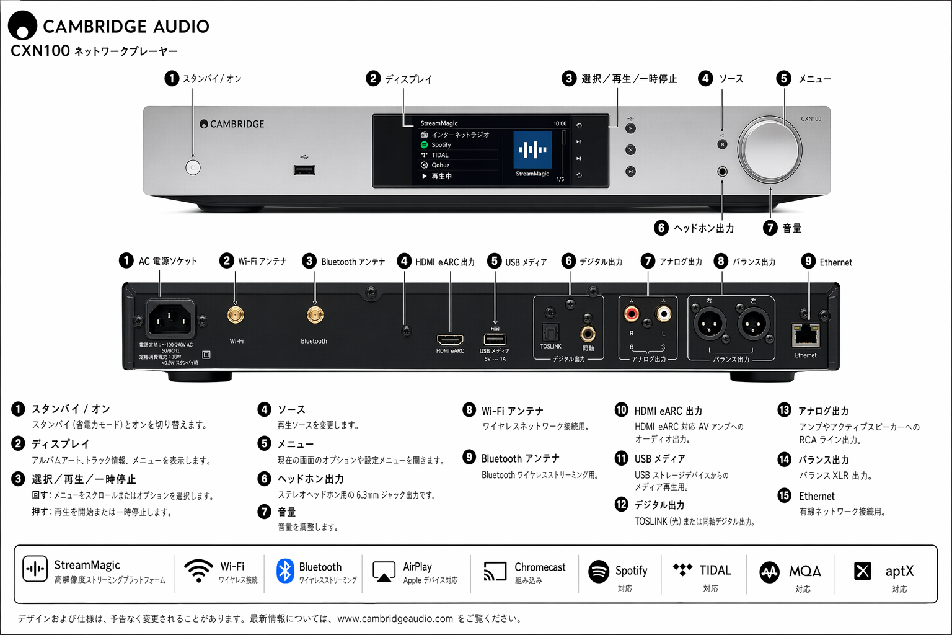Click the StreamMagic waveform icon in the feature bar
Screen dimensions: 952x635
(35, 569)
